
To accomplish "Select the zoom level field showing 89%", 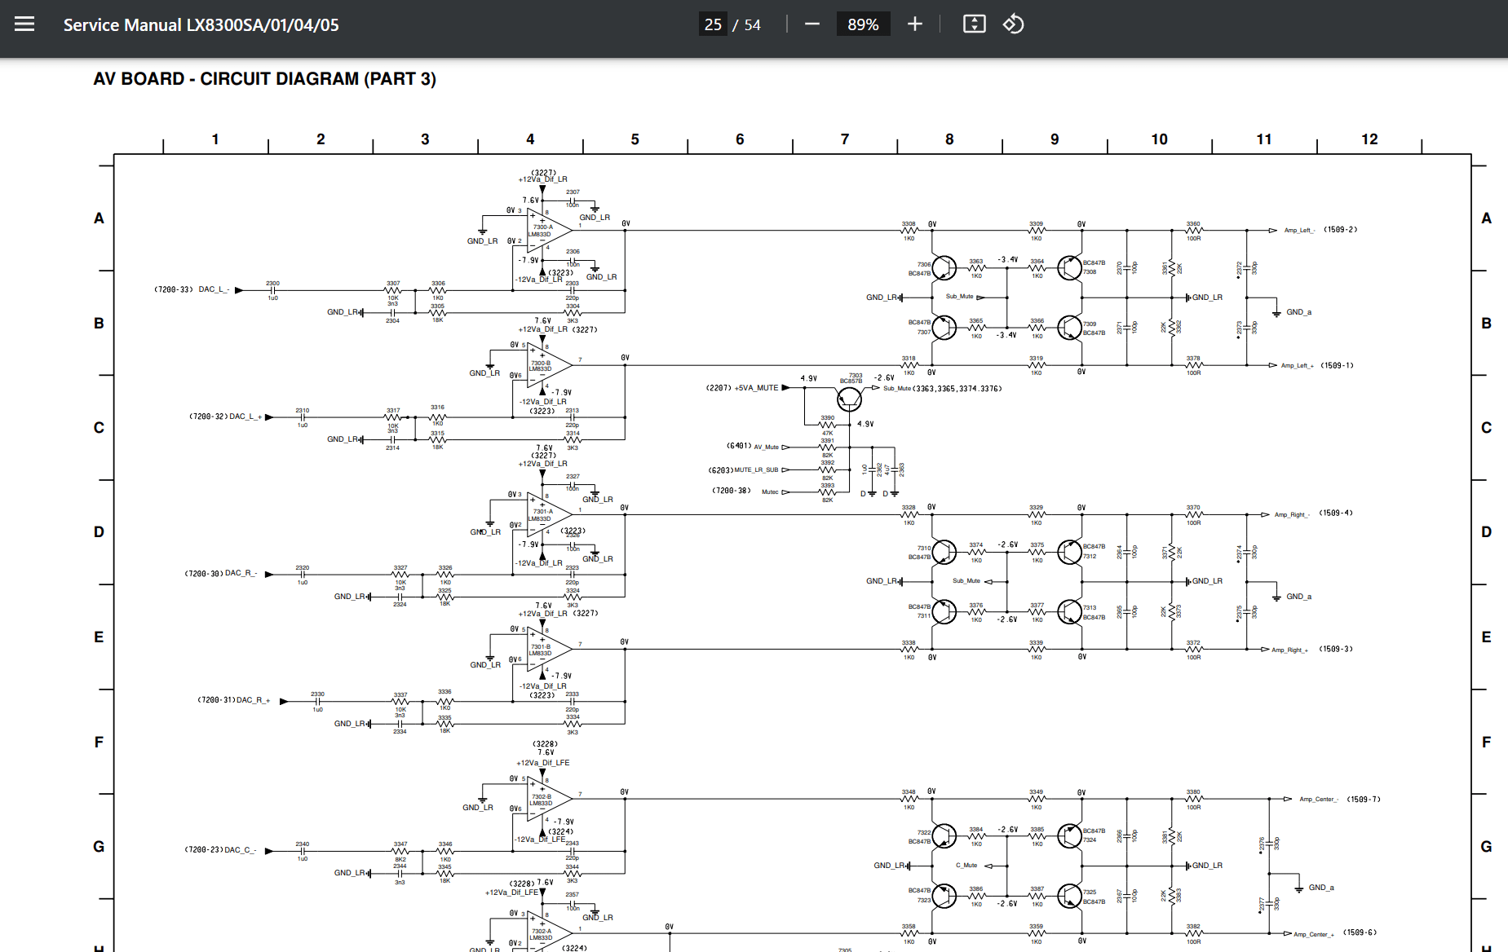I will 863,24.
